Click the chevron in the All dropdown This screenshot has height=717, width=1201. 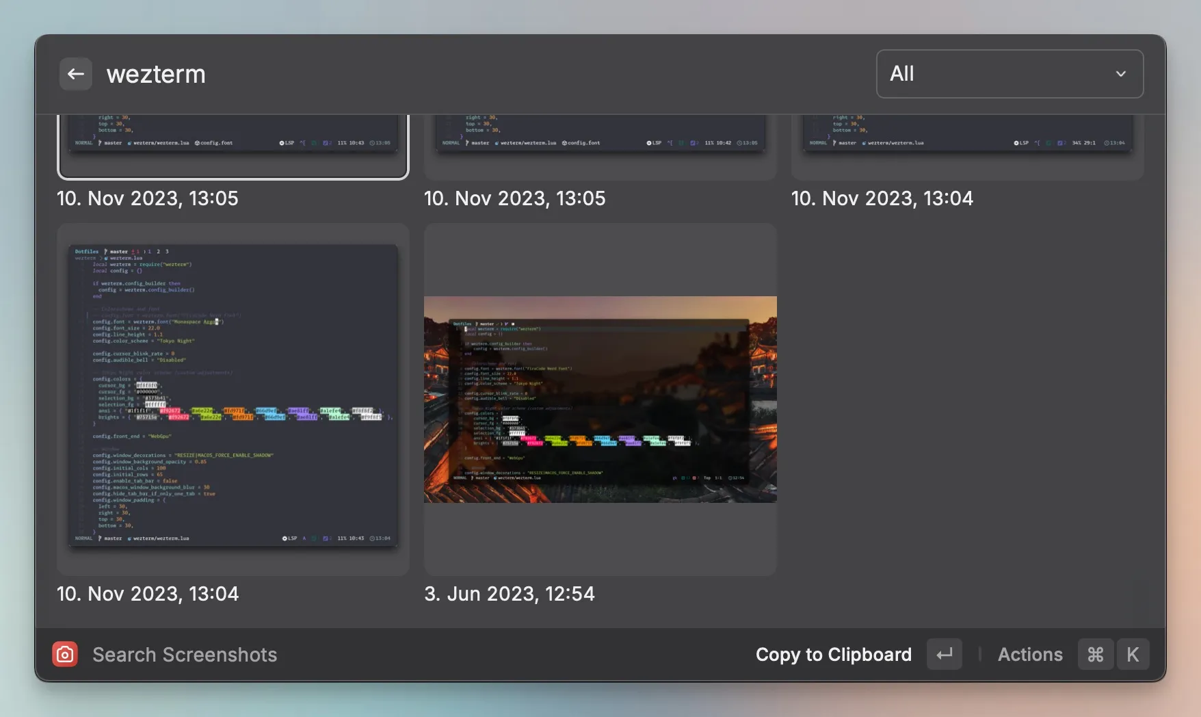coord(1120,74)
